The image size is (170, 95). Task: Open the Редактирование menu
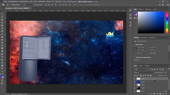pyautogui.click(x=13, y=1)
